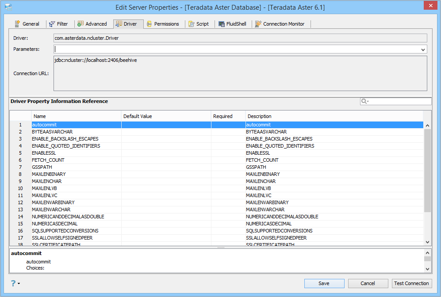The image size is (441, 297).
Task: Open the search options arrow beside magnifier
Action: click(x=368, y=102)
